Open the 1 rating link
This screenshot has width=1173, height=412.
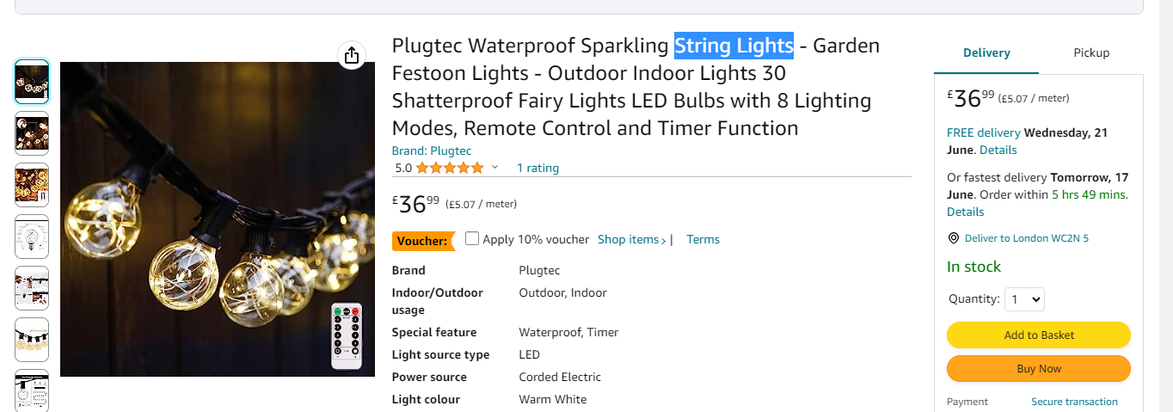coord(537,168)
